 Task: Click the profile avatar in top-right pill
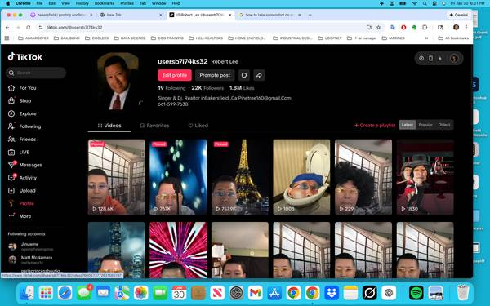pyautogui.click(x=454, y=59)
